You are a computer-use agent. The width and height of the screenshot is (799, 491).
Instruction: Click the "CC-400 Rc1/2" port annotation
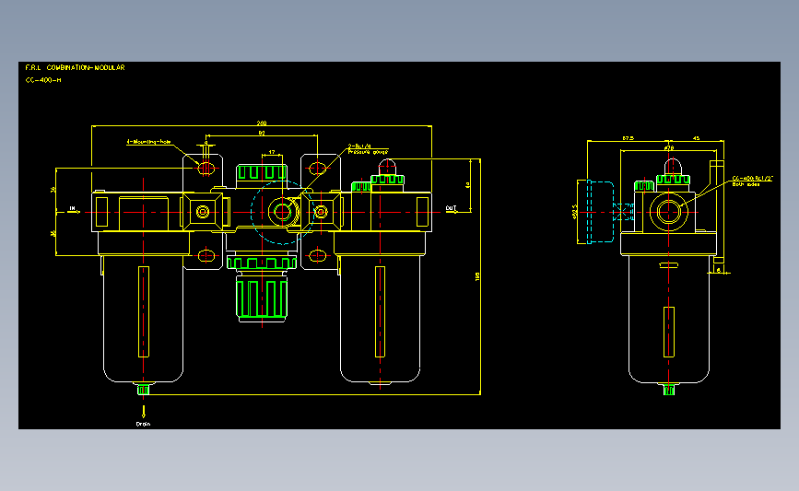coord(753,179)
